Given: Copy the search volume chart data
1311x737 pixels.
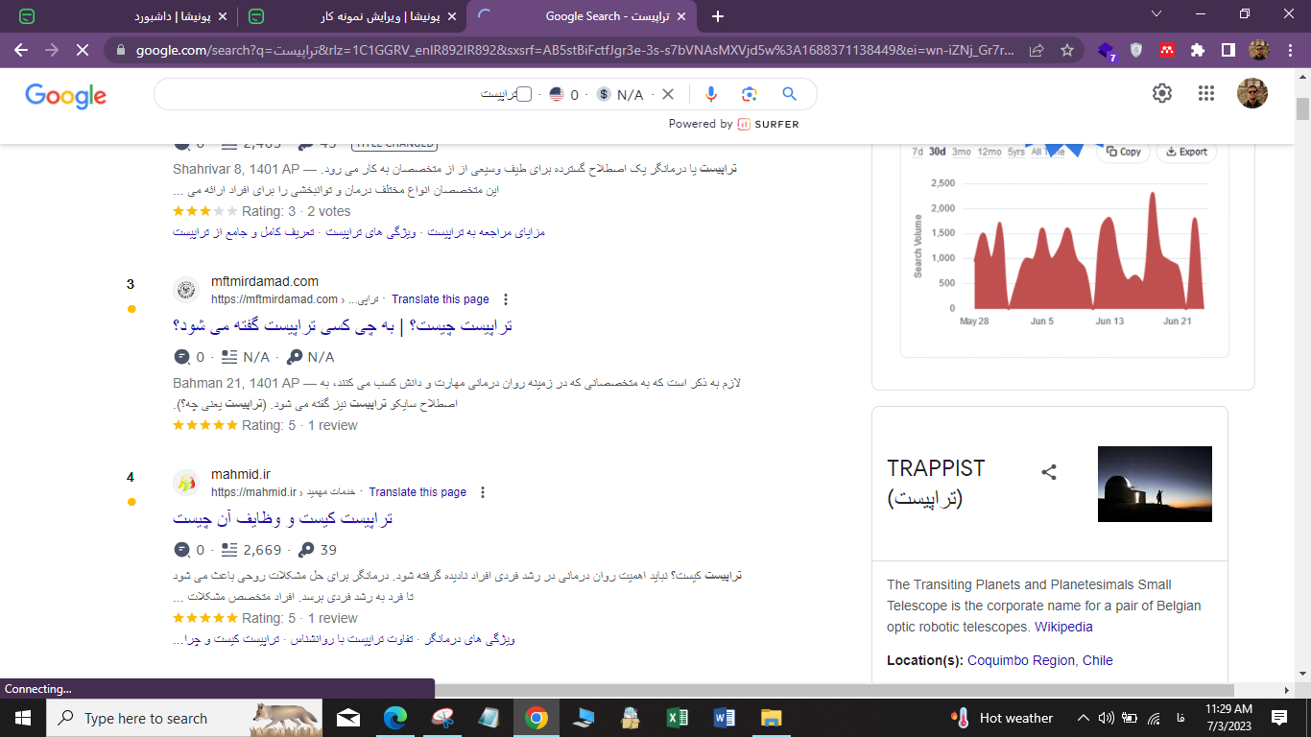Looking at the screenshot, I should 1123,152.
